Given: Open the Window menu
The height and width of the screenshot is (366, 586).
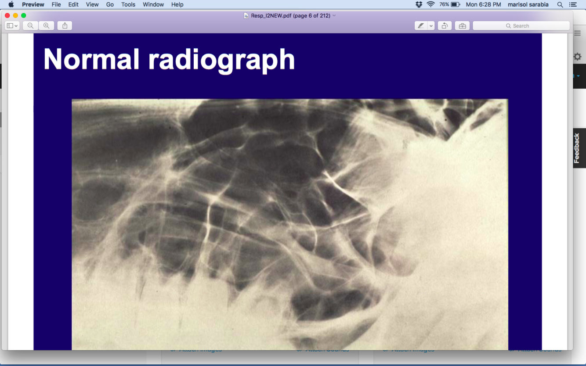Looking at the screenshot, I should click(x=153, y=4).
